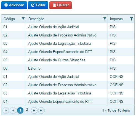Screen dimensions: 136x116
Task: Click '1 - 10 de 18 itens' pager info
Action: 116,110
